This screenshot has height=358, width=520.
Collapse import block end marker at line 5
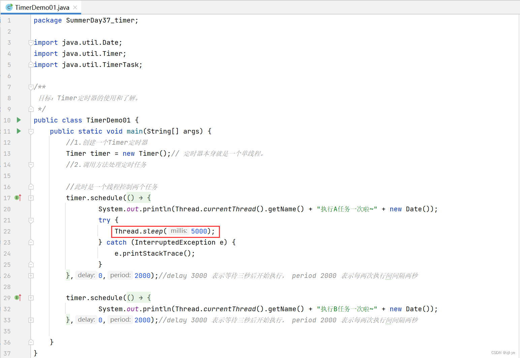(x=31, y=65)
